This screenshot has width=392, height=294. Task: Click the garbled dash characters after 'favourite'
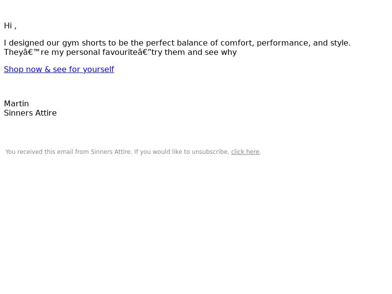pos(143,52)
